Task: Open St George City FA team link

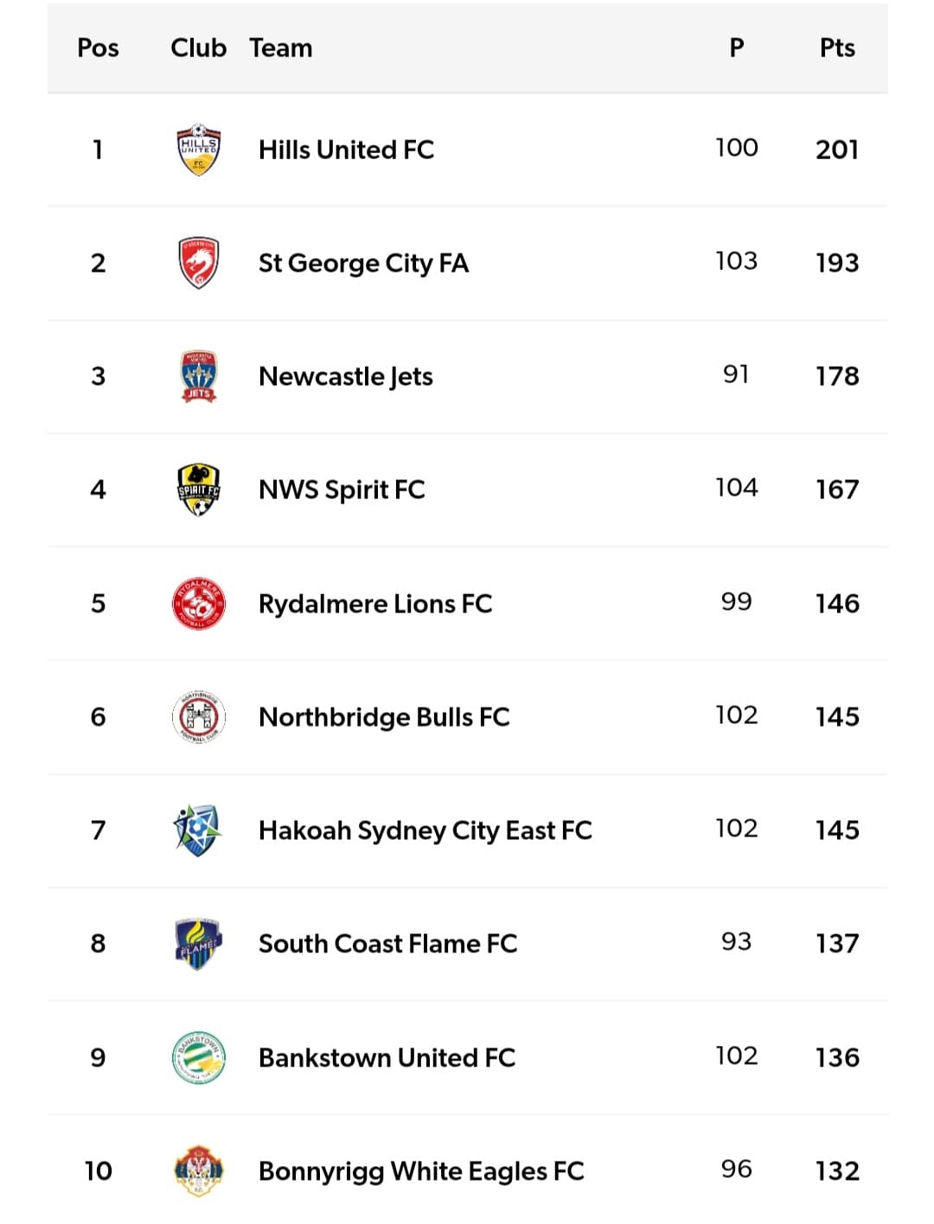Action: (363, 263)
